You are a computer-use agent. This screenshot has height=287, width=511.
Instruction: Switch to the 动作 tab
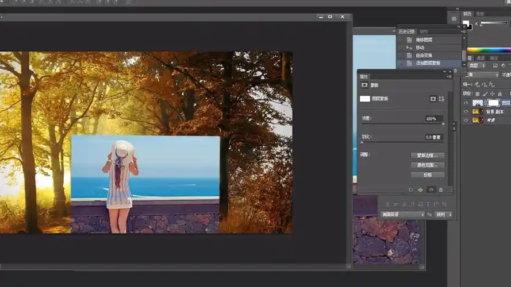point(424,32)
